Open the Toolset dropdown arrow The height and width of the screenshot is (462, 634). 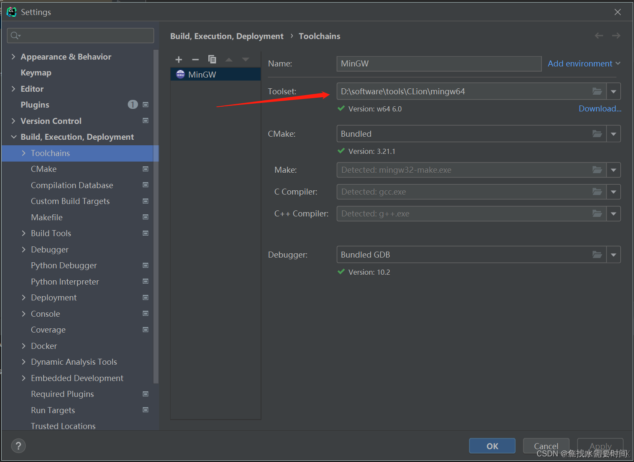613,91
